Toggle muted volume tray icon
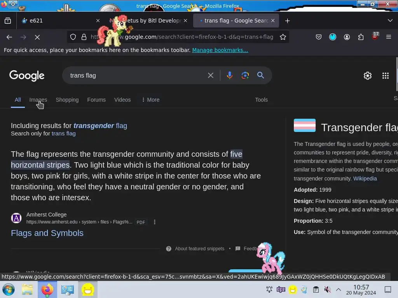Viewport: 398px width, 298px height. pos(327,289)
